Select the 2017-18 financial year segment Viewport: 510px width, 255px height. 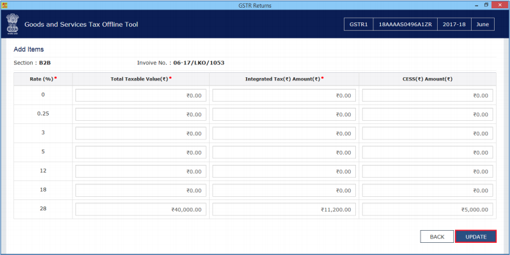click(x=454, y=24)
